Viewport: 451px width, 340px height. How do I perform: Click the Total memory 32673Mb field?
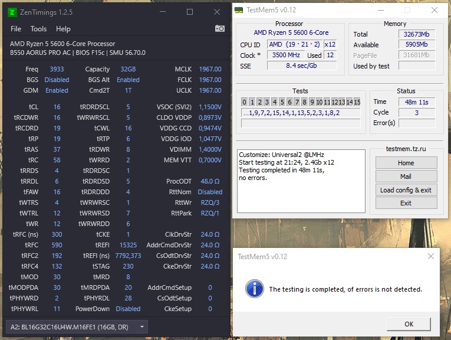point(416,34)
